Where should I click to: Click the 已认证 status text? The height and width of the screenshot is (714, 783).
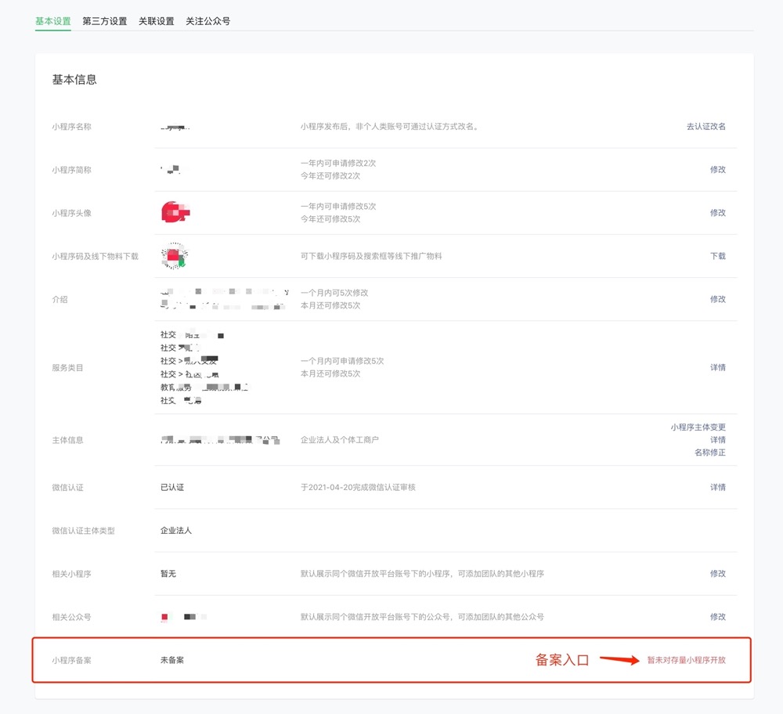(172, 487)
